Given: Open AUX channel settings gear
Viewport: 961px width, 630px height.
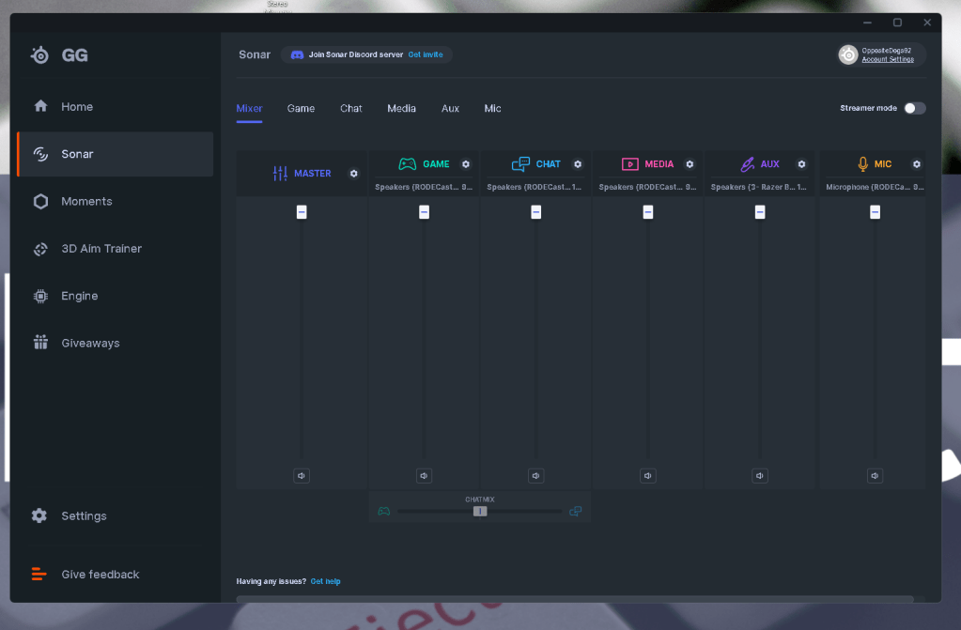Looking at the screenshot, I should tap(801, 164).
